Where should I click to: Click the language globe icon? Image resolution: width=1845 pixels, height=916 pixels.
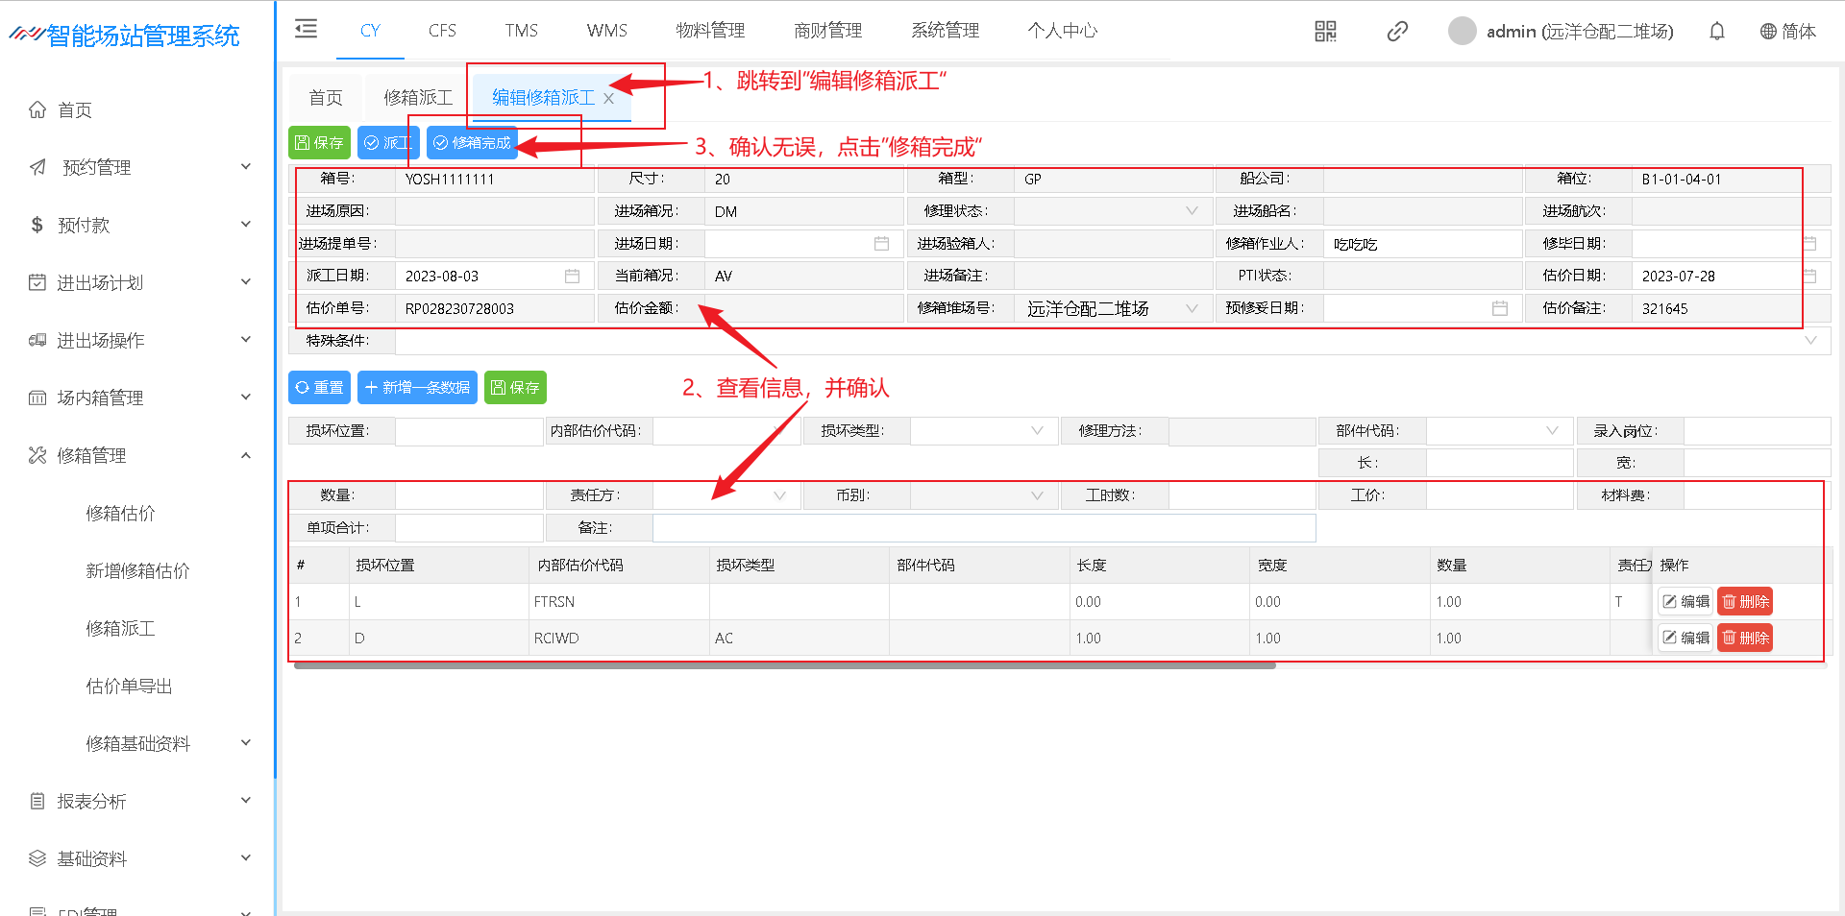pos(1767,32)
